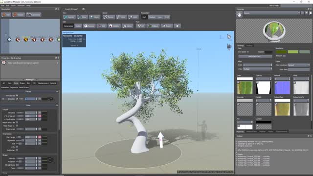The width and height of the screenshot is (313, 176).
Task: Toggle the Two-sided material checkbox
Action: click(x=248, y=52)
